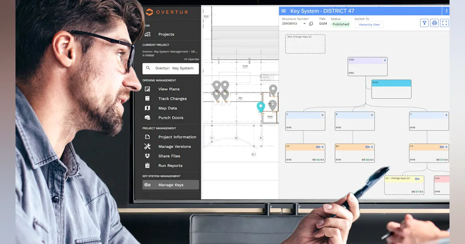This screenshot has height=244, width=465.
Task: Open Punch Doors in the sidebar
Action: (170, 118)
